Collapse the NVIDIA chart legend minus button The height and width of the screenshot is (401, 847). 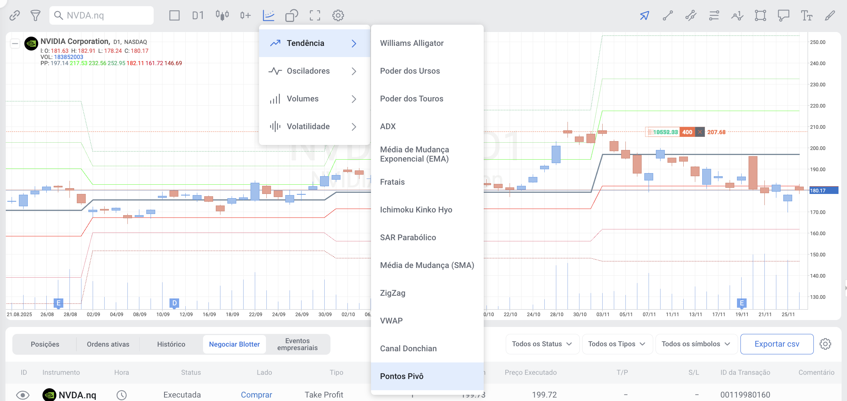pos(15,43)
